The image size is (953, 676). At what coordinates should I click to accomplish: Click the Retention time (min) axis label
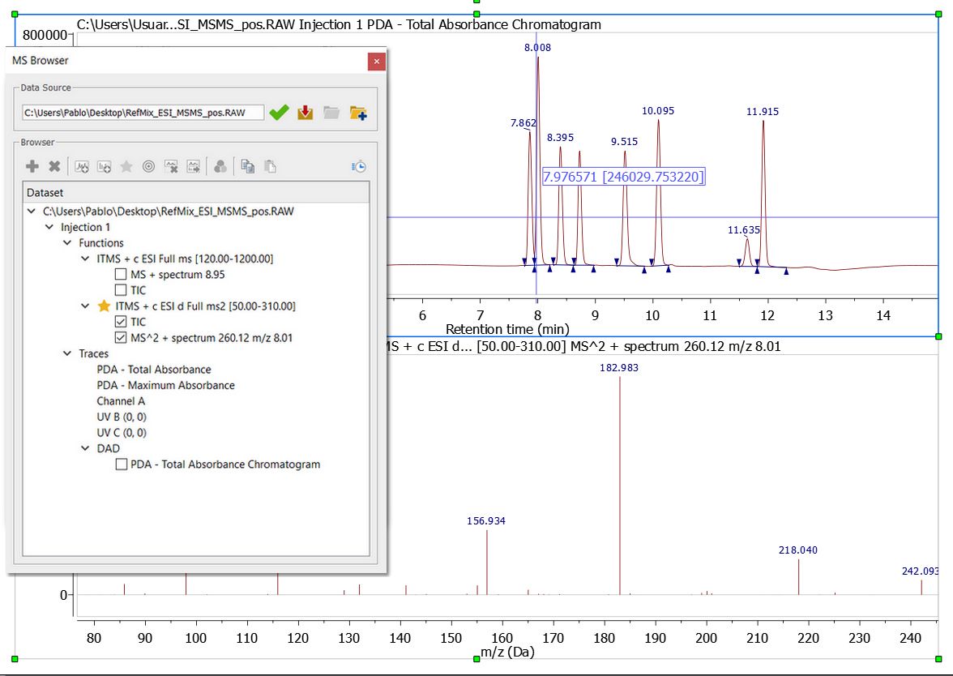(x=507, y=329)
